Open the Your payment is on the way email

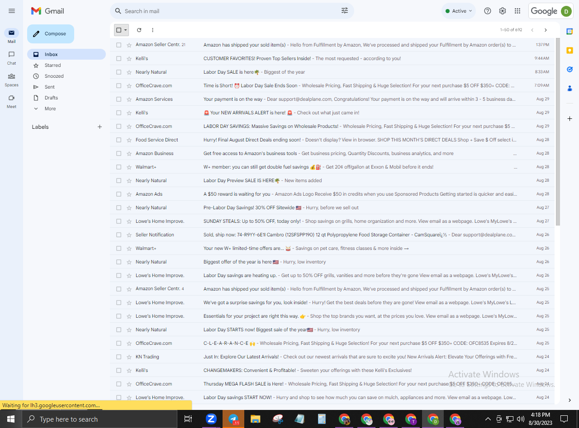click(332, 99)
